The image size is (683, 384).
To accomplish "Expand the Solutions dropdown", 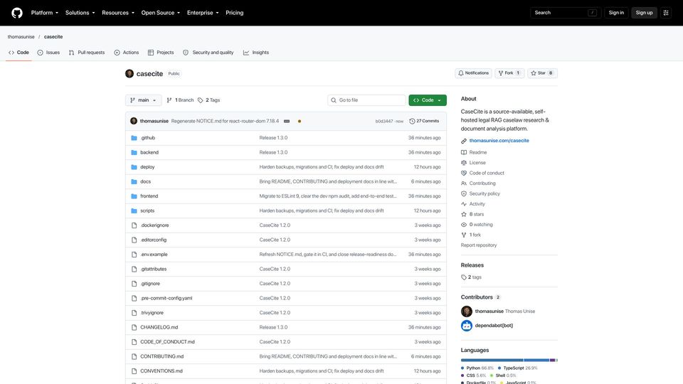I will [80, 13].
